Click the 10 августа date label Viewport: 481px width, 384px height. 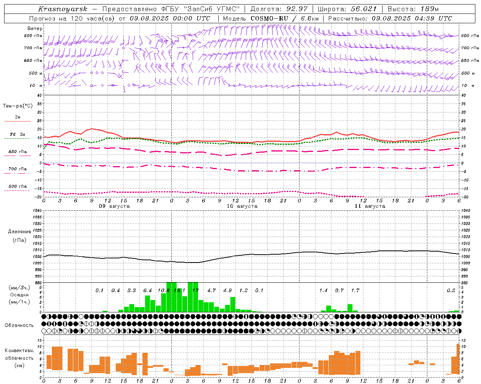pos(242,206)
